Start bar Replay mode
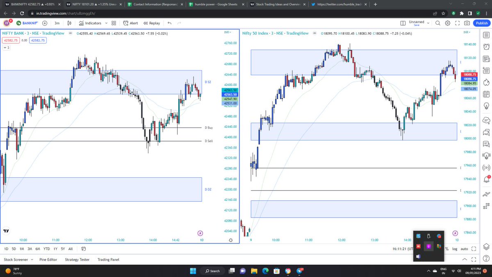The height and width of the screenshot is (277, 492). [151, 23]
